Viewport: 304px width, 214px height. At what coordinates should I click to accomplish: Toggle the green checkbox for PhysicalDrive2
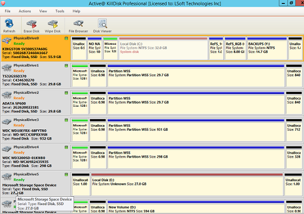(66, 93)
